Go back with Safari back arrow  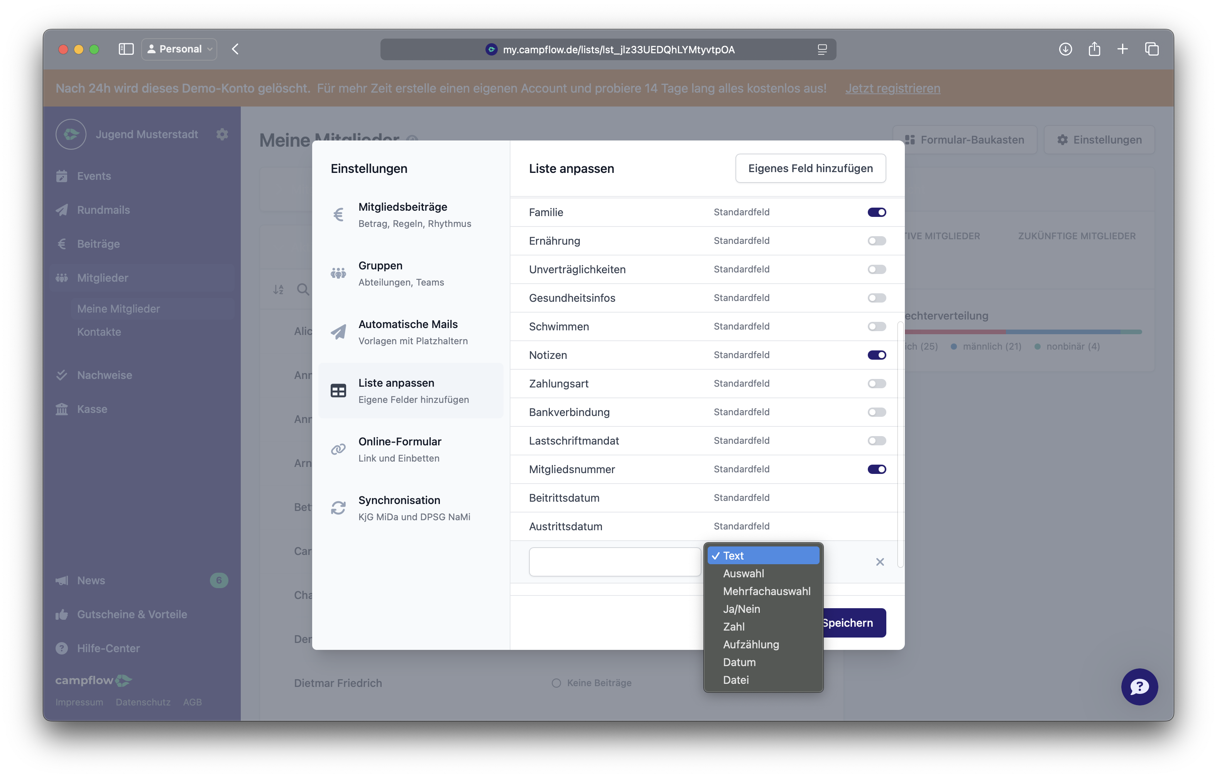[235, 49]
